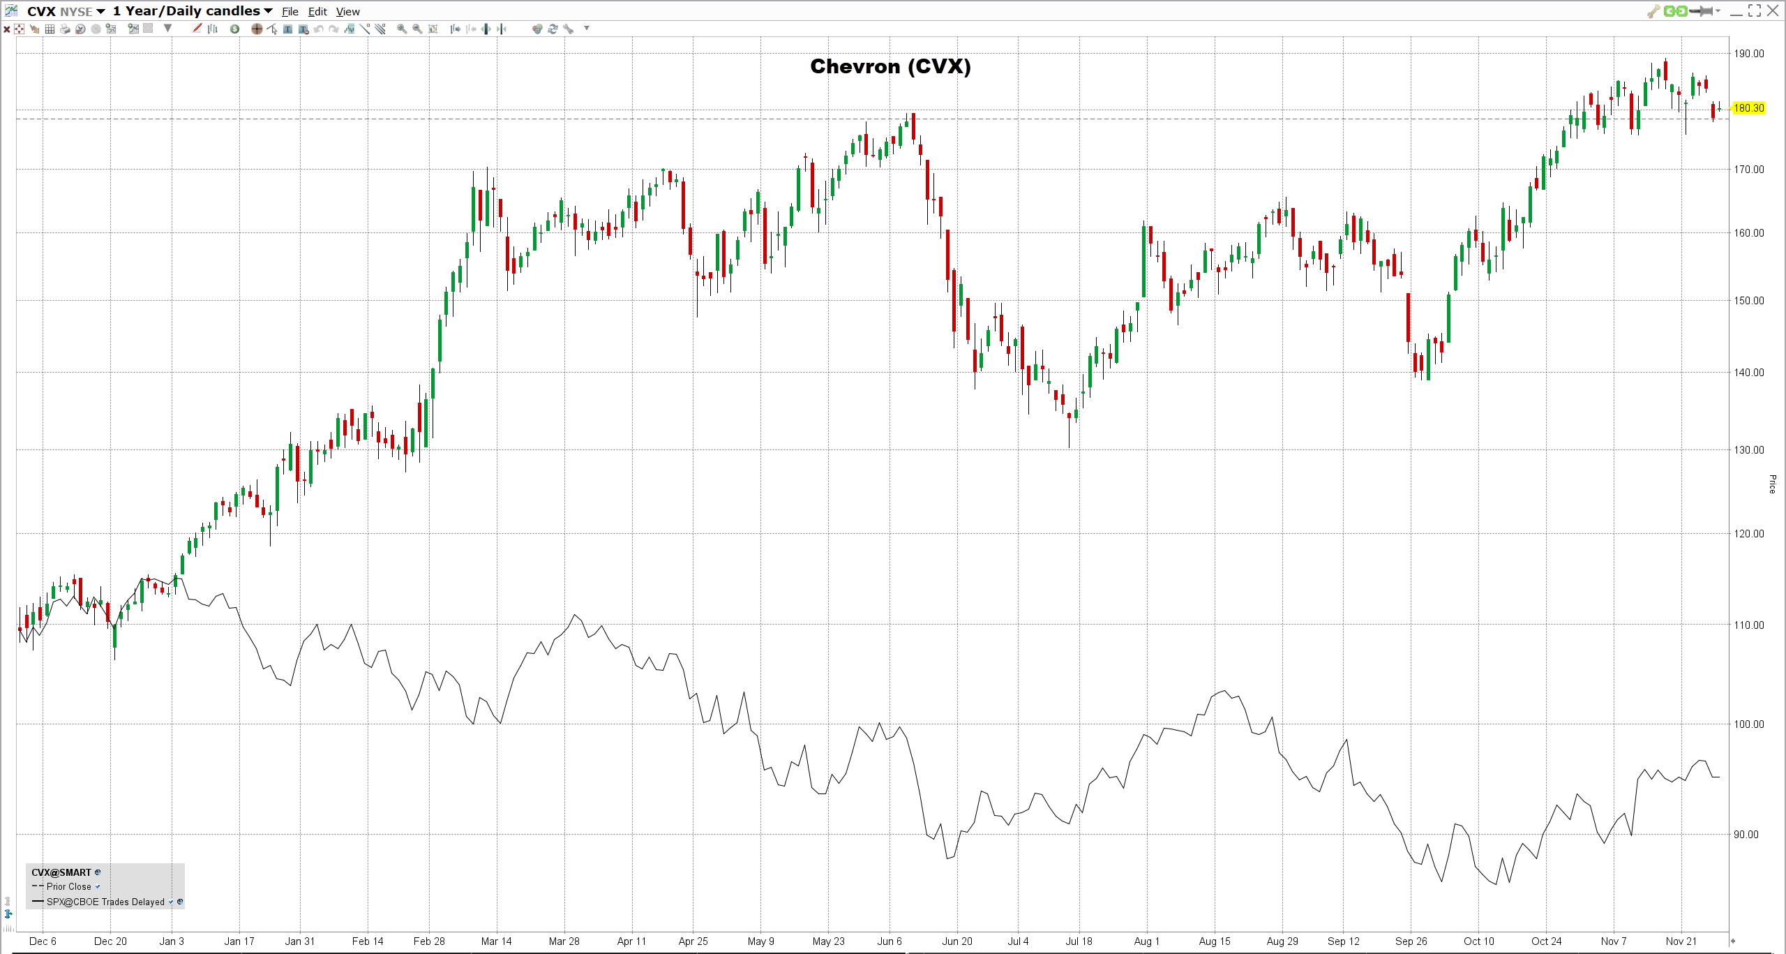This screenshot has width=1786, height=954.
Task: Click the grayed-out square chart toolbar icon
Action: click(x=148, y=29)
